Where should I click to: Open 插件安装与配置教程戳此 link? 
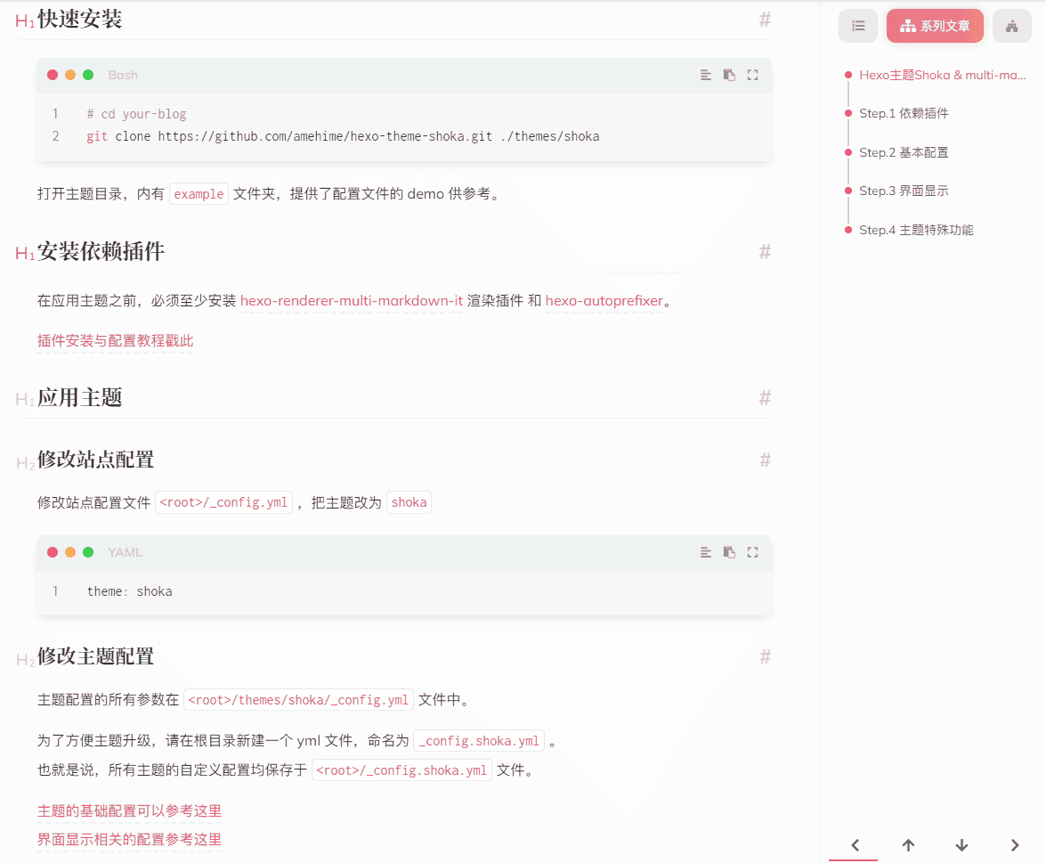pyautogui.click(x=116, y=341)
